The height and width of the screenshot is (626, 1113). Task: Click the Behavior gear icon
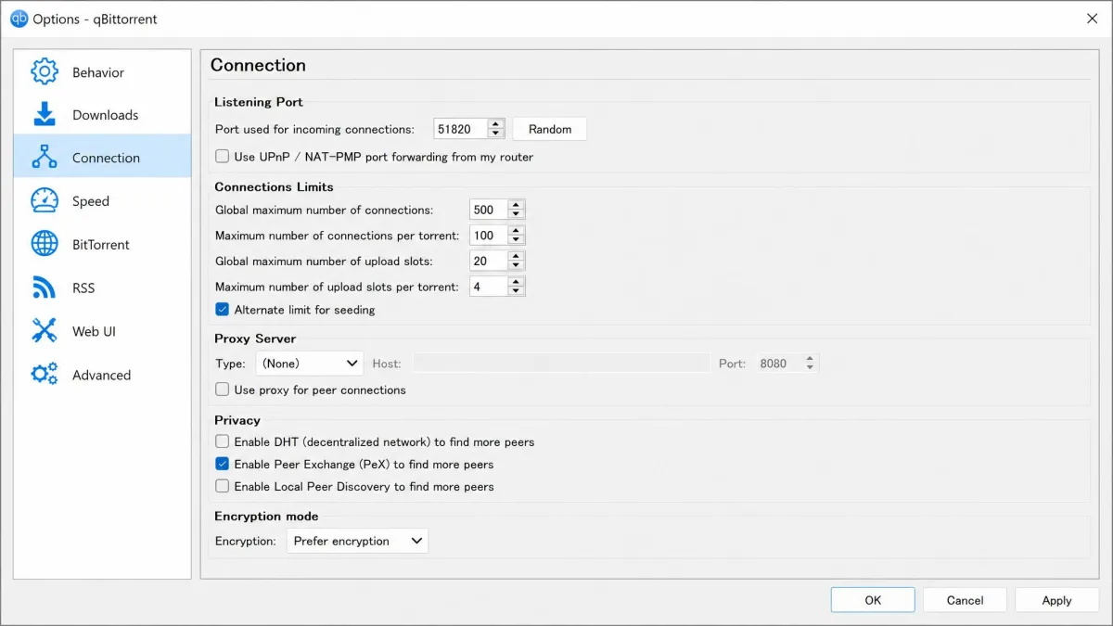click(x=45, y=71)
